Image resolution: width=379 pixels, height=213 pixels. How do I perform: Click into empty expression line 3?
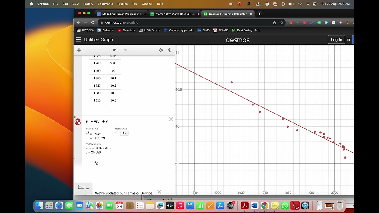pos(128,162)
